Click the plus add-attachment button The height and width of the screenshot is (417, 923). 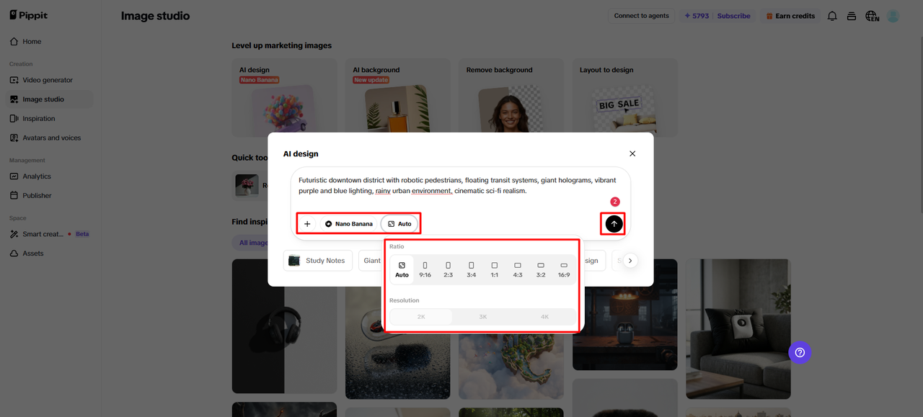307,224
